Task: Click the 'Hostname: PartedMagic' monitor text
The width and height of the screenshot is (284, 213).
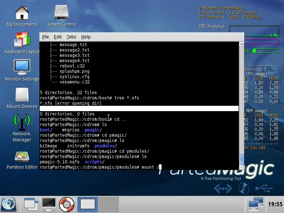Action: pos(222,8)
